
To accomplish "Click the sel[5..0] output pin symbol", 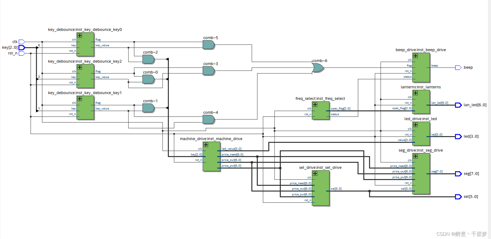I will pos(458,197).
